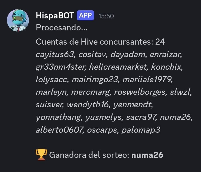The image size is (201, 172).
Task: Click the participant name cayitus63
Action: pyautogui.click(x=55, y=55)
